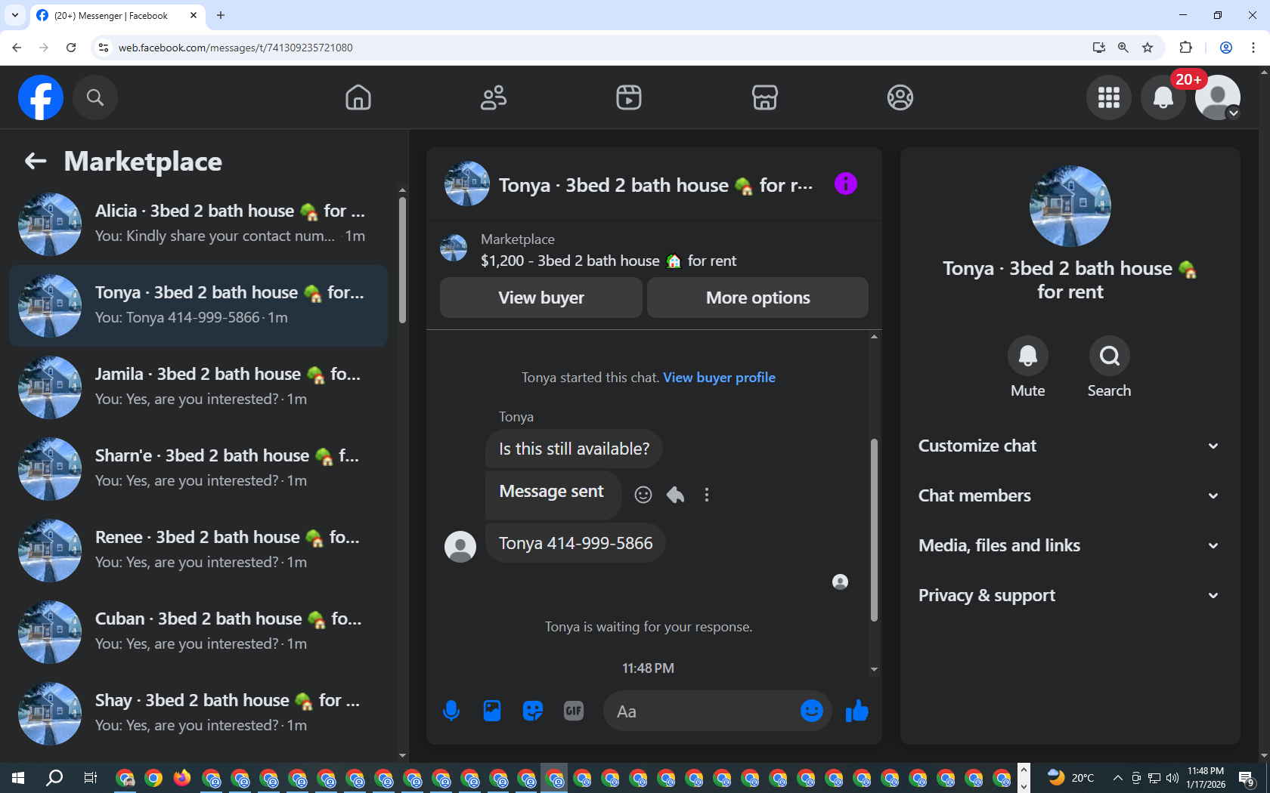This screenshot has width=1270, height=793.
Task: Search in conversation using right panel icon
Action: tap(1110, 356)
